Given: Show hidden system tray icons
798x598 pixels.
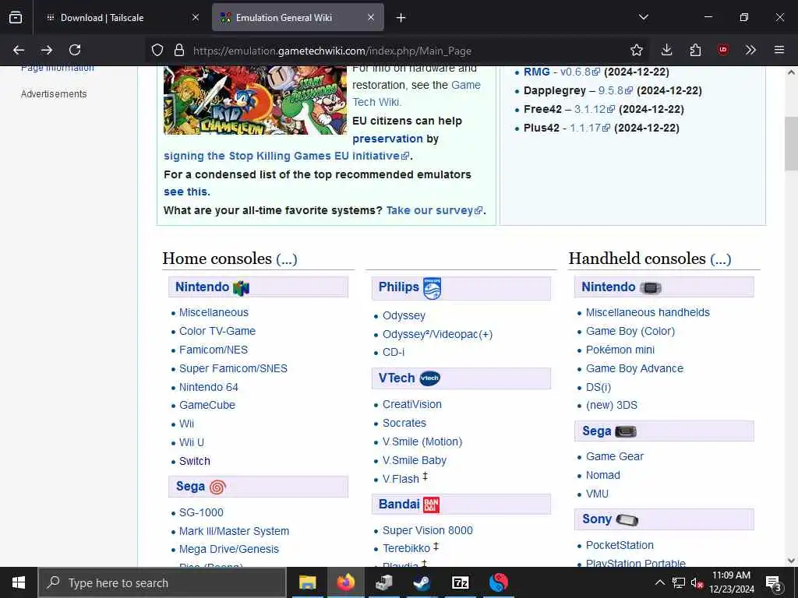Looking at the screenshot, I should (x=659, y=582).
